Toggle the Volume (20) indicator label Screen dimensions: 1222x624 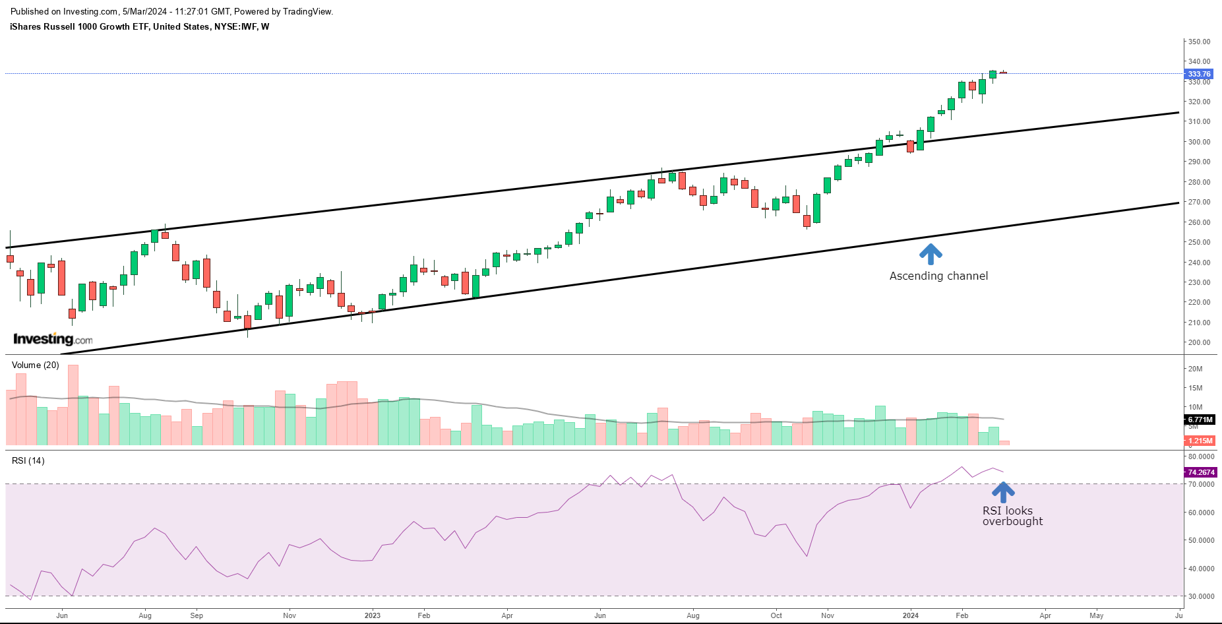coord(34,364)
